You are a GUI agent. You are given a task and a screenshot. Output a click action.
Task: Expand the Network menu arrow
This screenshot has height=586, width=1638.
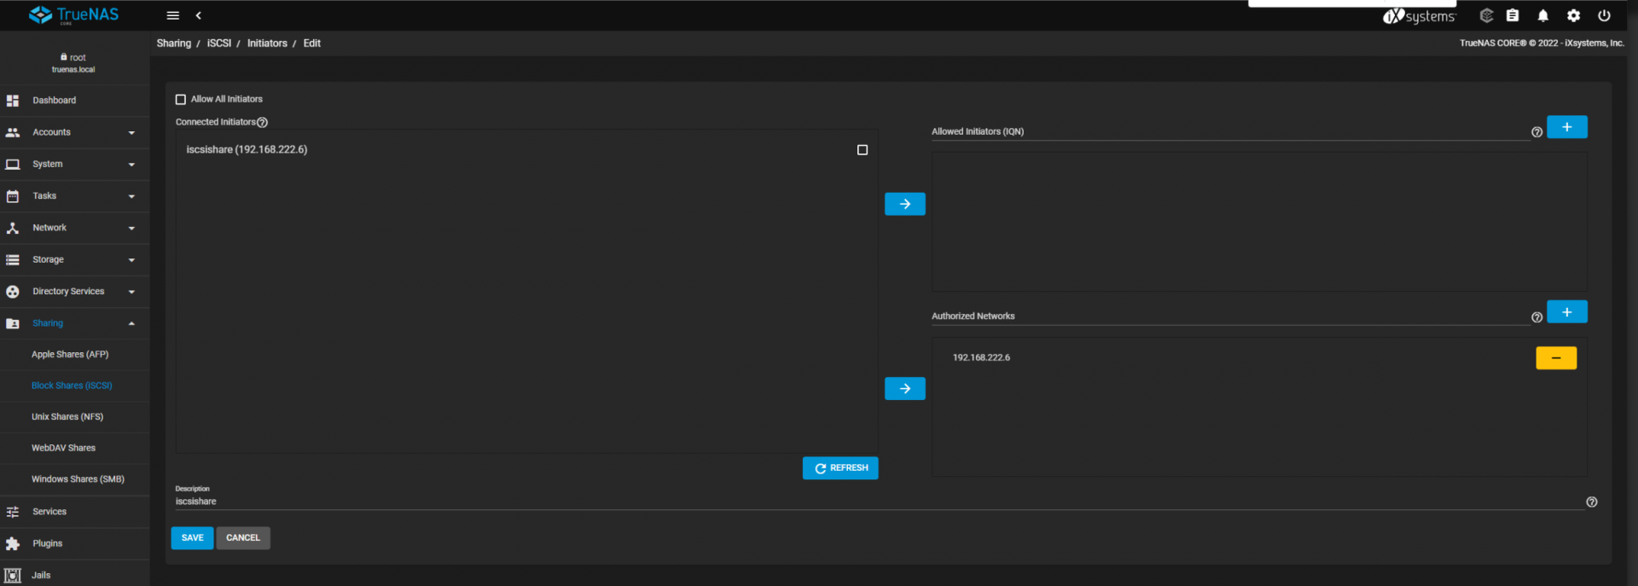tap(131, 229)
